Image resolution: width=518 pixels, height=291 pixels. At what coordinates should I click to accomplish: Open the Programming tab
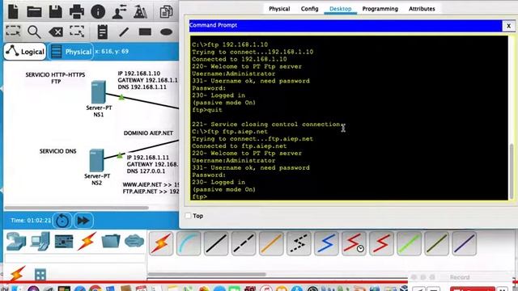tap(380, 9)
